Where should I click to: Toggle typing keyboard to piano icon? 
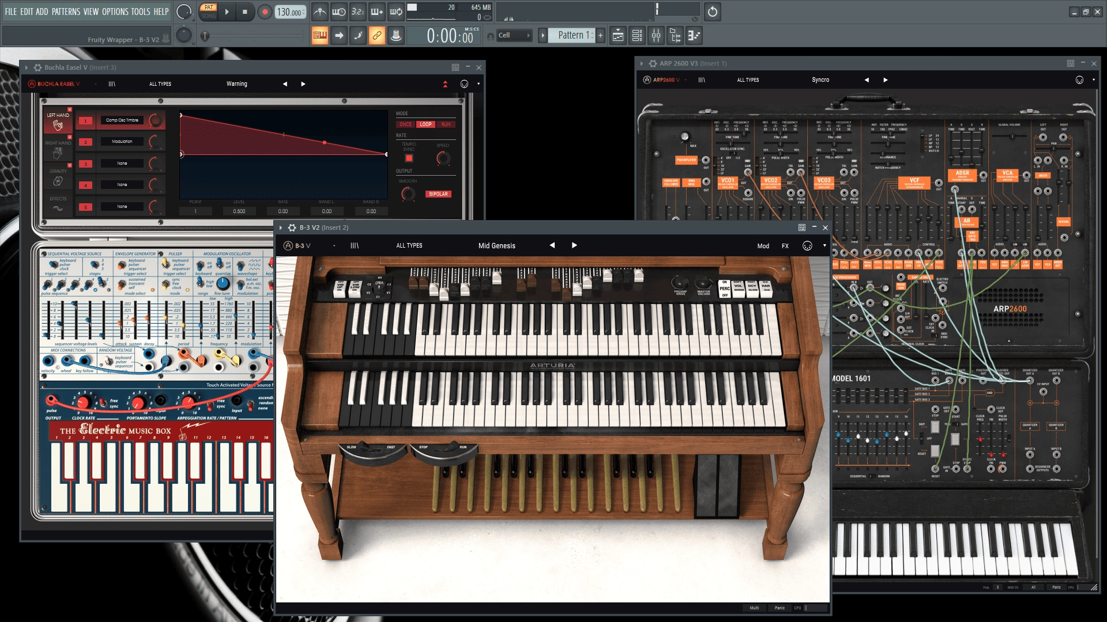(x=320, y=36)
